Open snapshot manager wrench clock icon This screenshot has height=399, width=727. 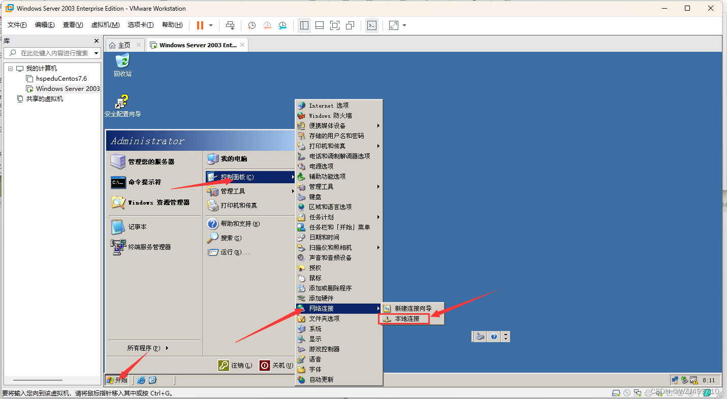coord(283,25)
